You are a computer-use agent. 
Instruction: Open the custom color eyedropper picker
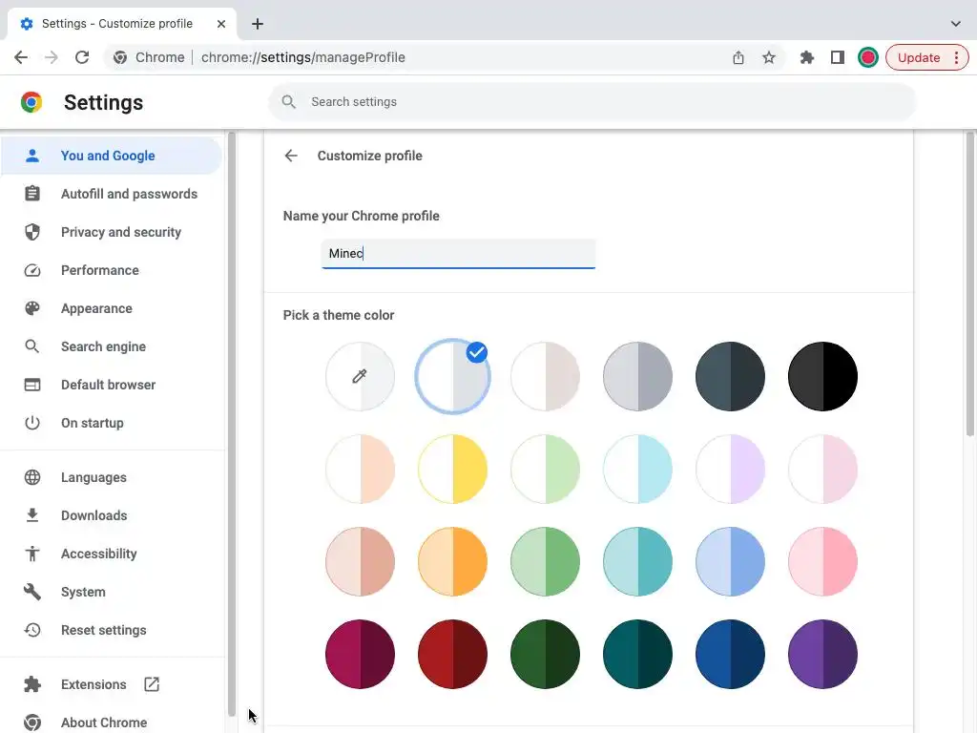(360, 376)
